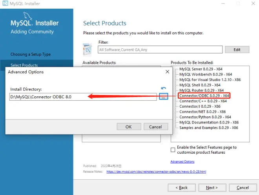Click the browse folder button in Advanced Options
Viewport: 259px width, 195px height.
(163, 96)
